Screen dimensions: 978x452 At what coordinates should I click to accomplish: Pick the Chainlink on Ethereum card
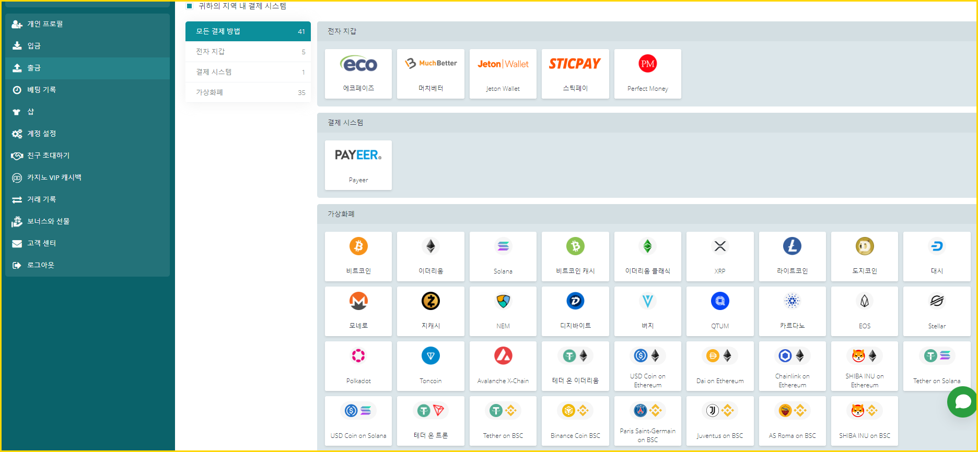(793, 366)
